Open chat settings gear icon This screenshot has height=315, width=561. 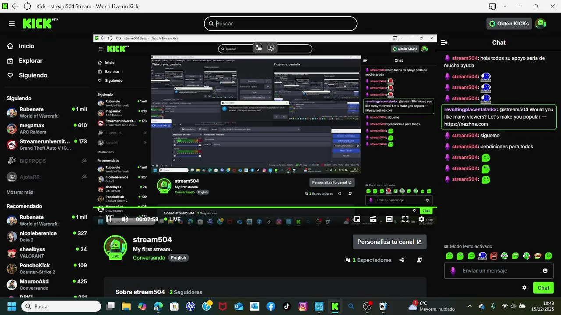point(524,287)
